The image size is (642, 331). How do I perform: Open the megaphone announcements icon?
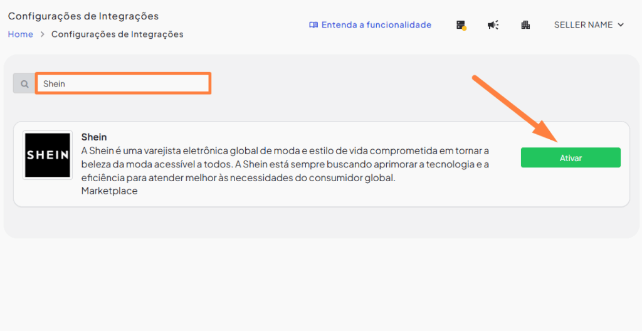click(x=493, y=25)
